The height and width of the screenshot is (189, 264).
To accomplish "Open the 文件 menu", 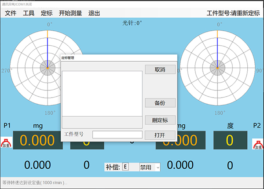I will [x=11, y=13].
